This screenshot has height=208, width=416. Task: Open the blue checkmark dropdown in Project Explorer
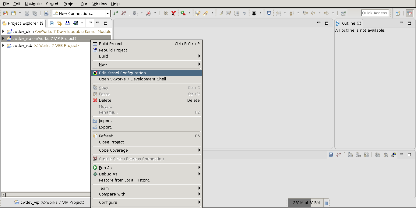pos(82,23)
